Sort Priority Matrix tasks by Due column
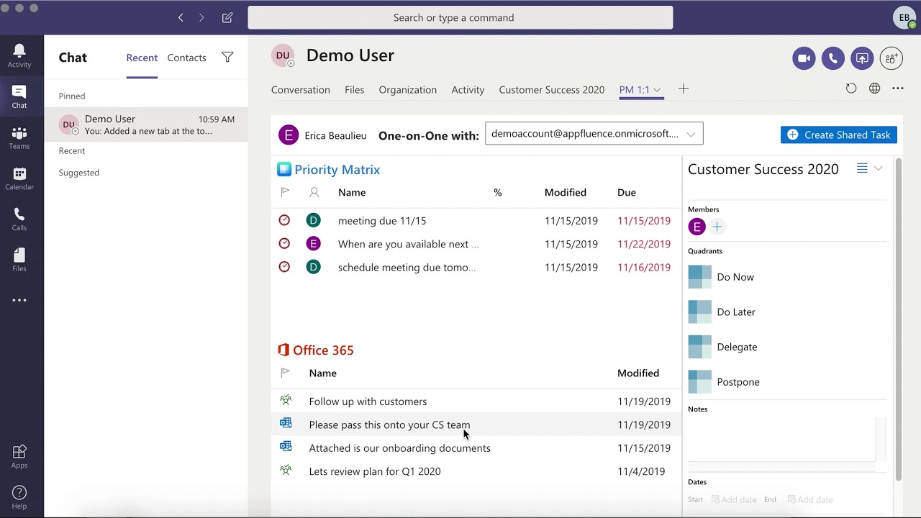The width and height of the screenshot is (921, 518). (x=627, y=193)
